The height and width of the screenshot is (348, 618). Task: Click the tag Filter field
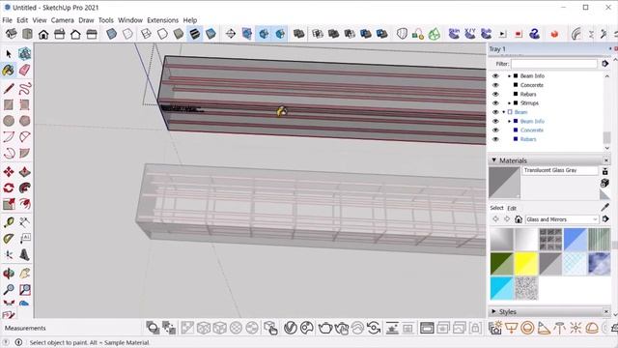(x=554, y=64)
